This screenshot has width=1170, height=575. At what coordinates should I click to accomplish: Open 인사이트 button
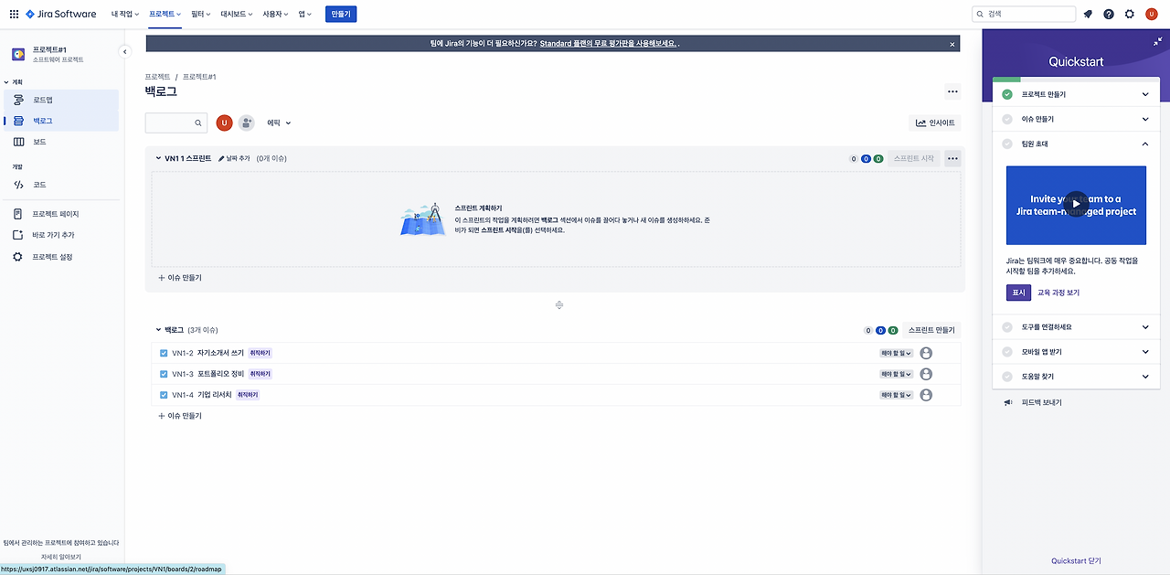(936, 122)
